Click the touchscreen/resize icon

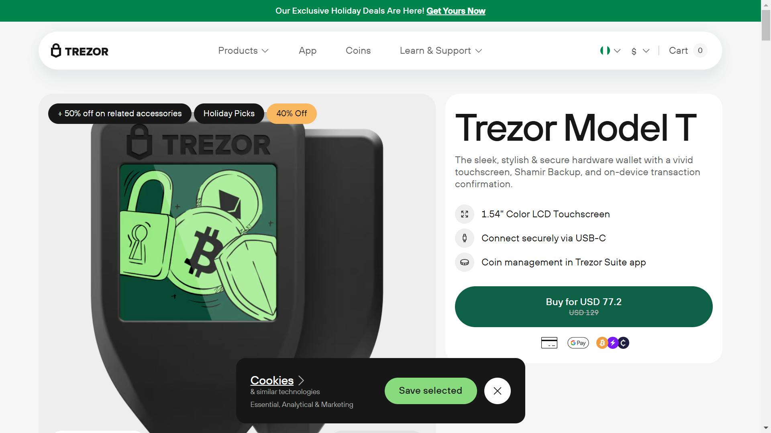coord(464,214)
